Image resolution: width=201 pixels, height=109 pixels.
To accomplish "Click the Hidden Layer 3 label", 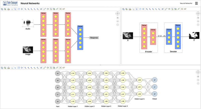I will point(106,106).
